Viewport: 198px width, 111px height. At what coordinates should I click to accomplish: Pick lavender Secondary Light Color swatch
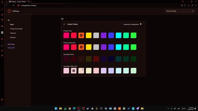[x=104, y=71]
